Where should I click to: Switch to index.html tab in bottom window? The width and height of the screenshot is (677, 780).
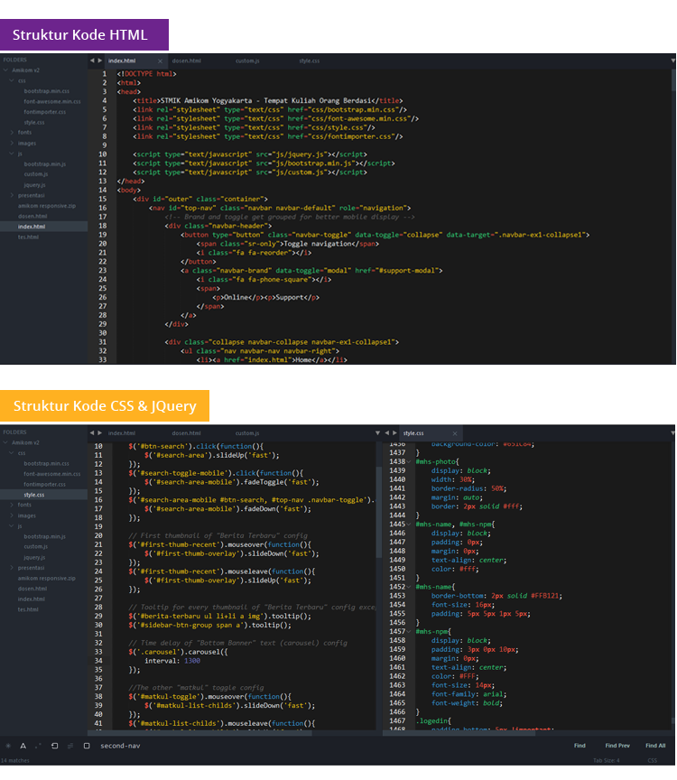(122, 433)
